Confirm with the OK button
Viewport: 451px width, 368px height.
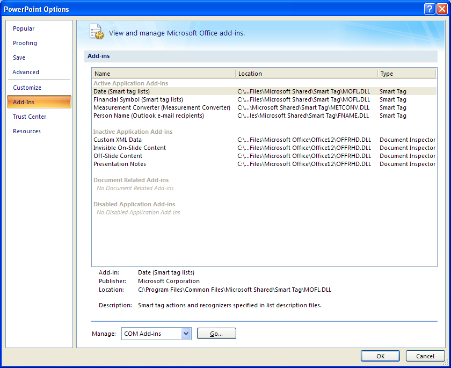(380, 356)
